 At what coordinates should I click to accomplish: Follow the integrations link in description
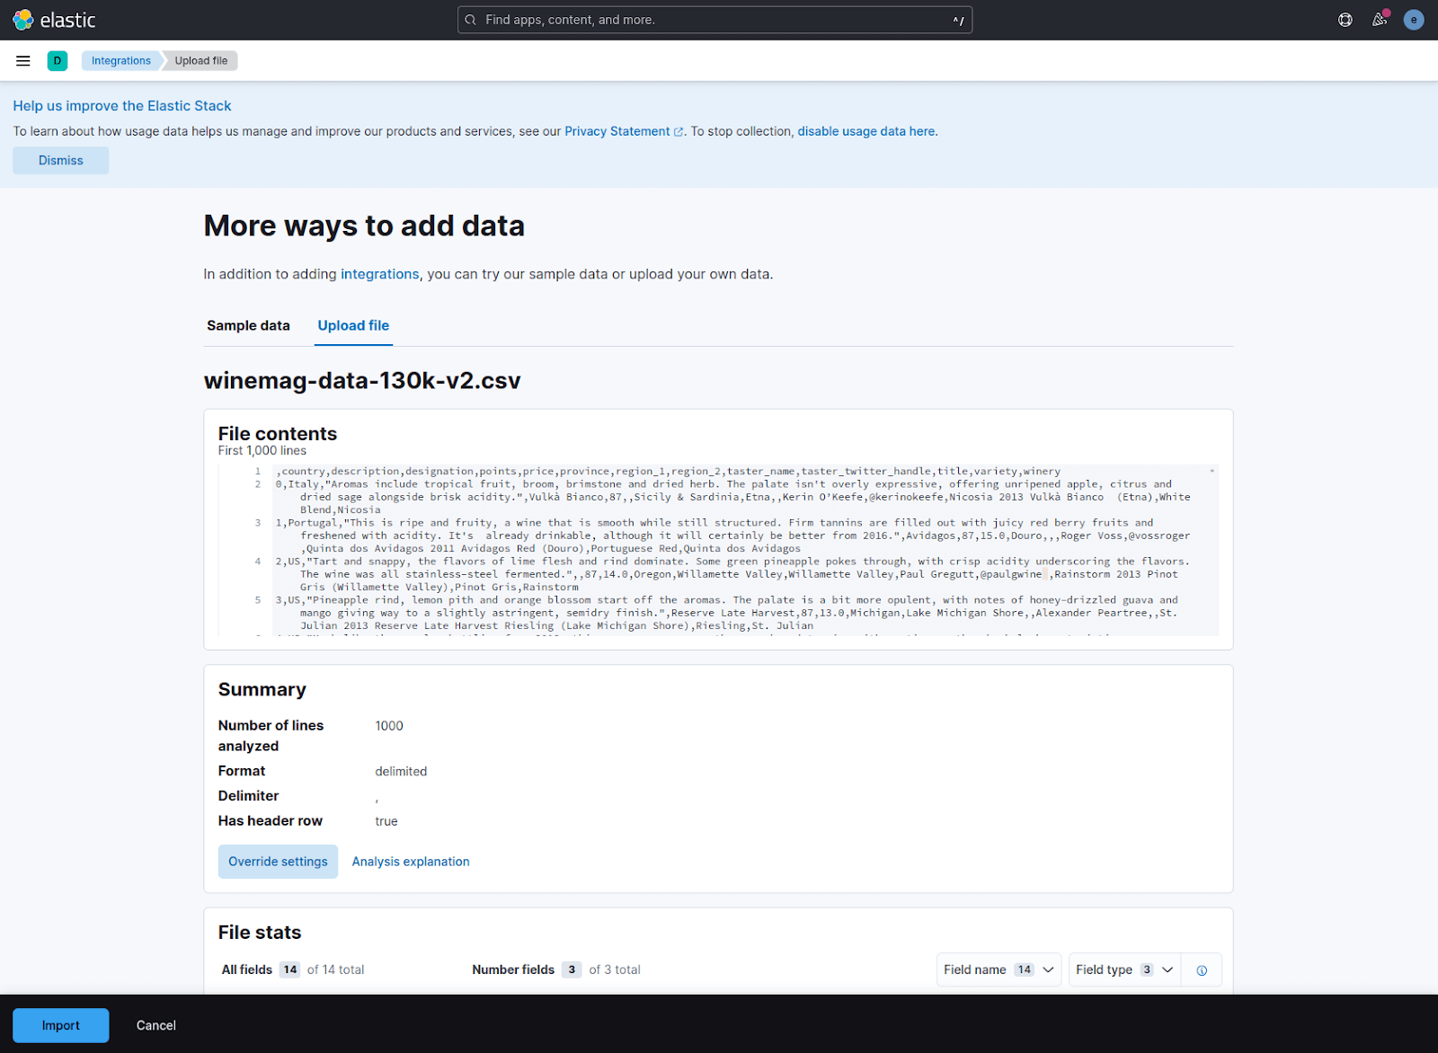(379, 274)
